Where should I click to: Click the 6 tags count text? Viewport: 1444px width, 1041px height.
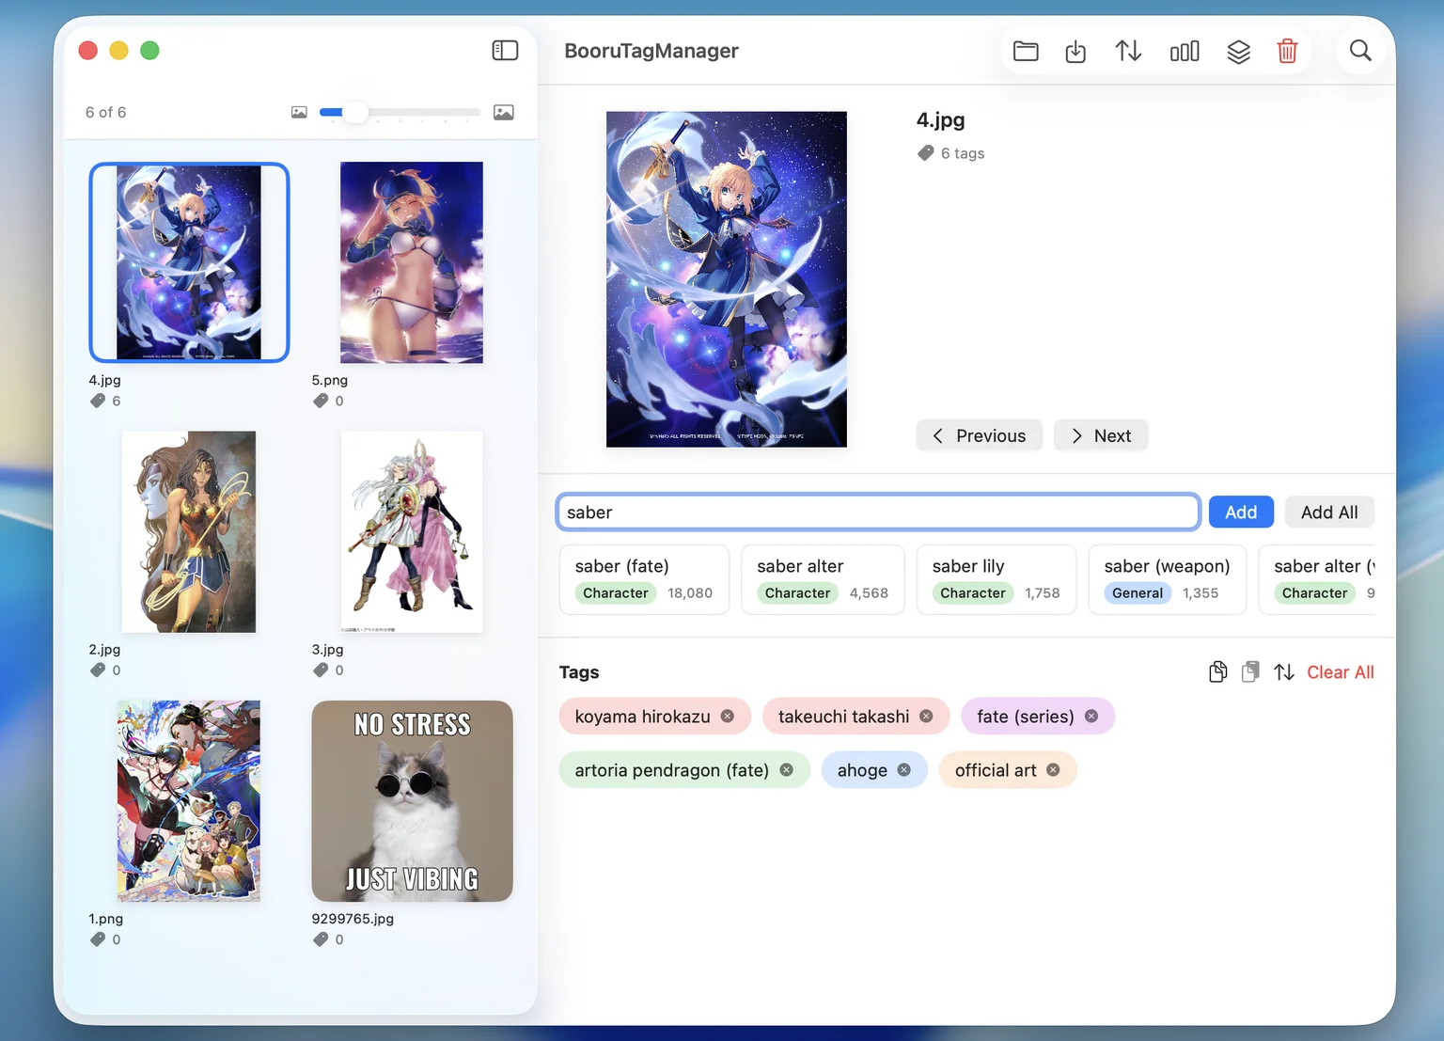click(x=963, y=153)
